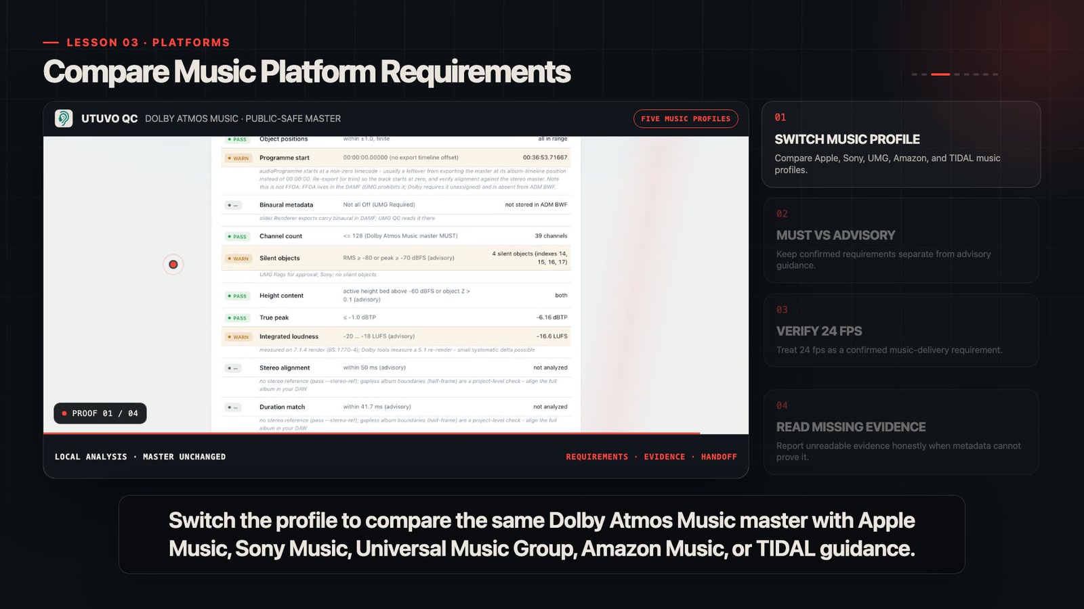1084x609 pixels.
Task: Click the PASS badge beside True peak
Action: click(237, 318)
